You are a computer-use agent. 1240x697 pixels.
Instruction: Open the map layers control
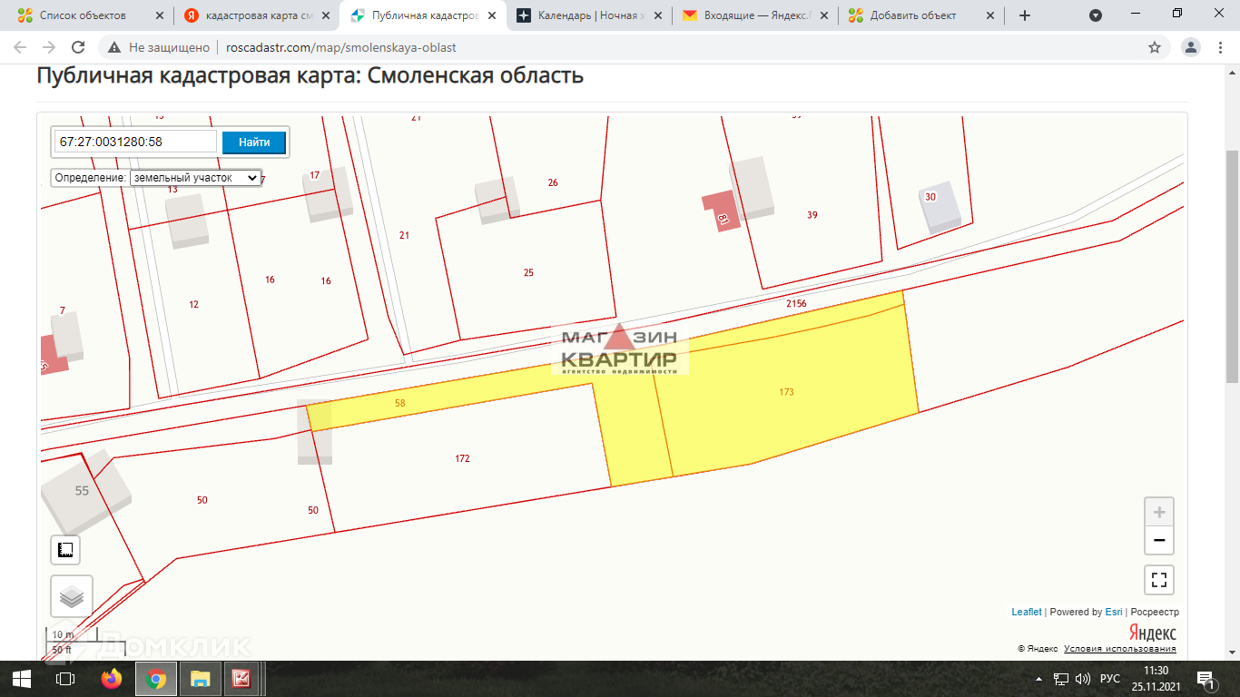click(71, 596)
